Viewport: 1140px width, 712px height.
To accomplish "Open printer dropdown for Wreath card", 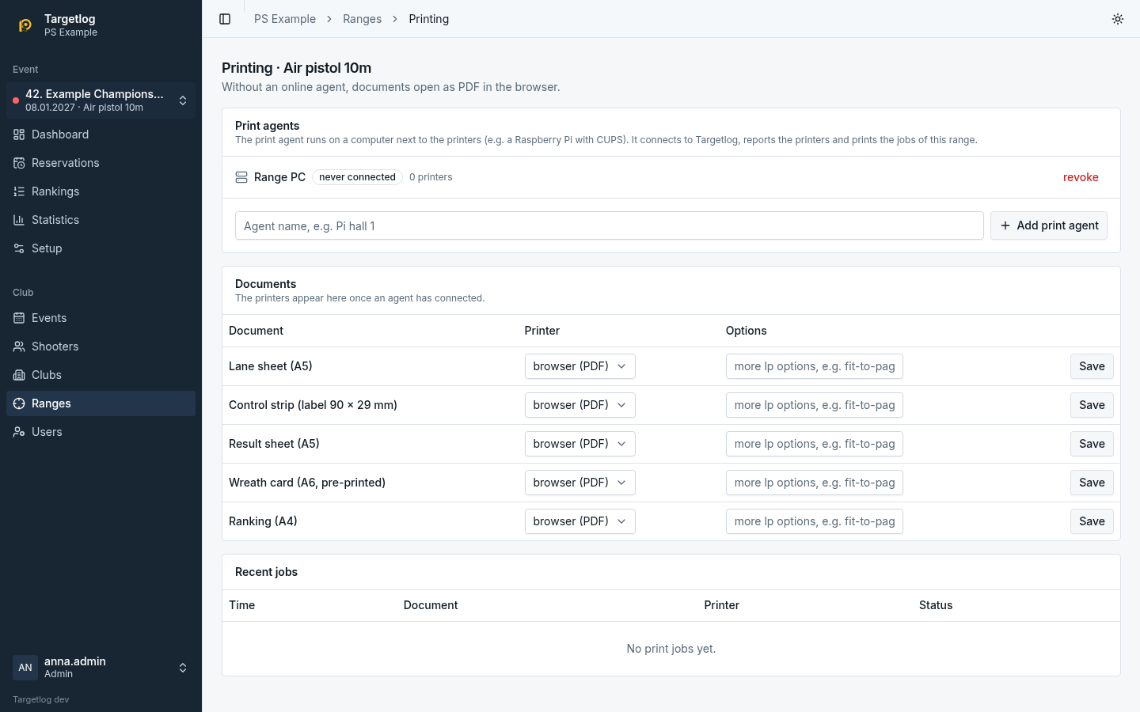I will [x=579, y=483].
